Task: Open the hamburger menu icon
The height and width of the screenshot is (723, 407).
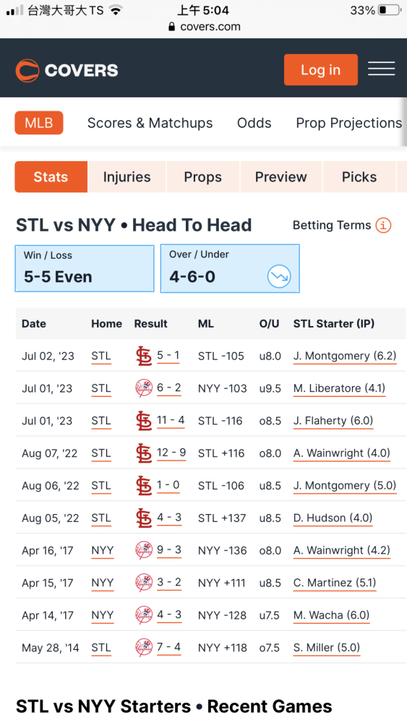Action: click(x=381, y=69)
